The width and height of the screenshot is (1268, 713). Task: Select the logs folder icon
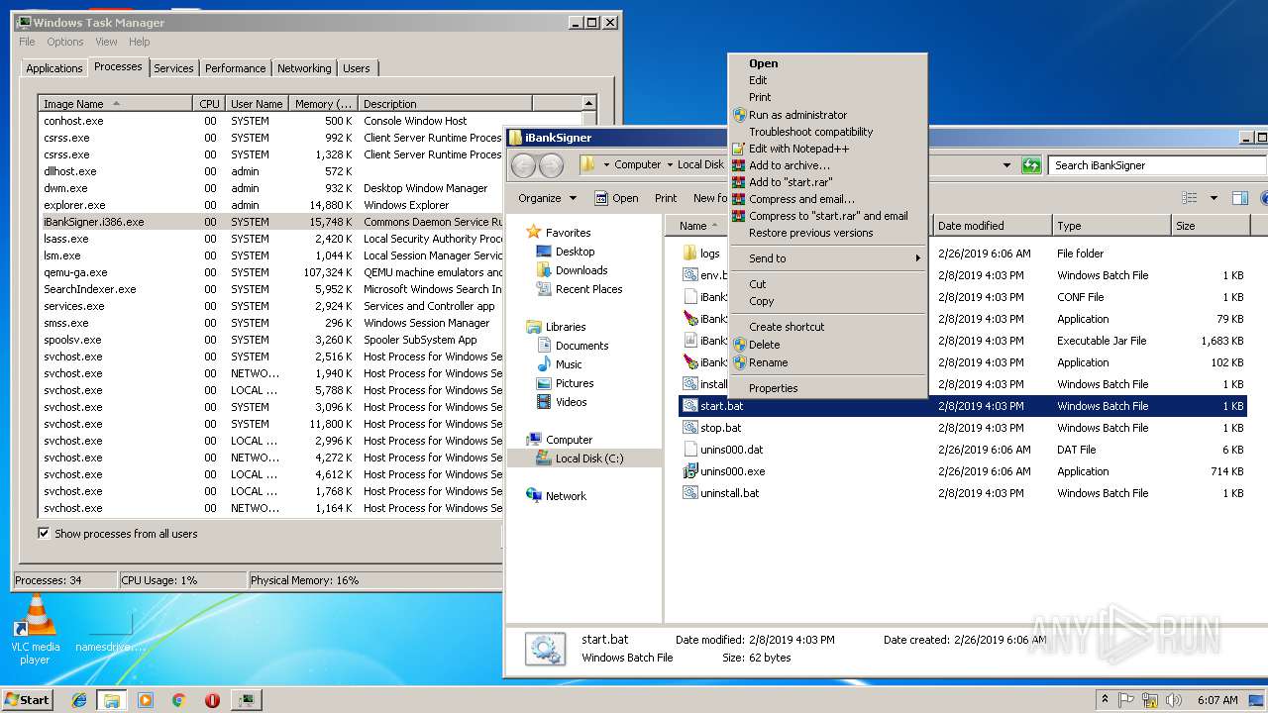pos(690,254)
